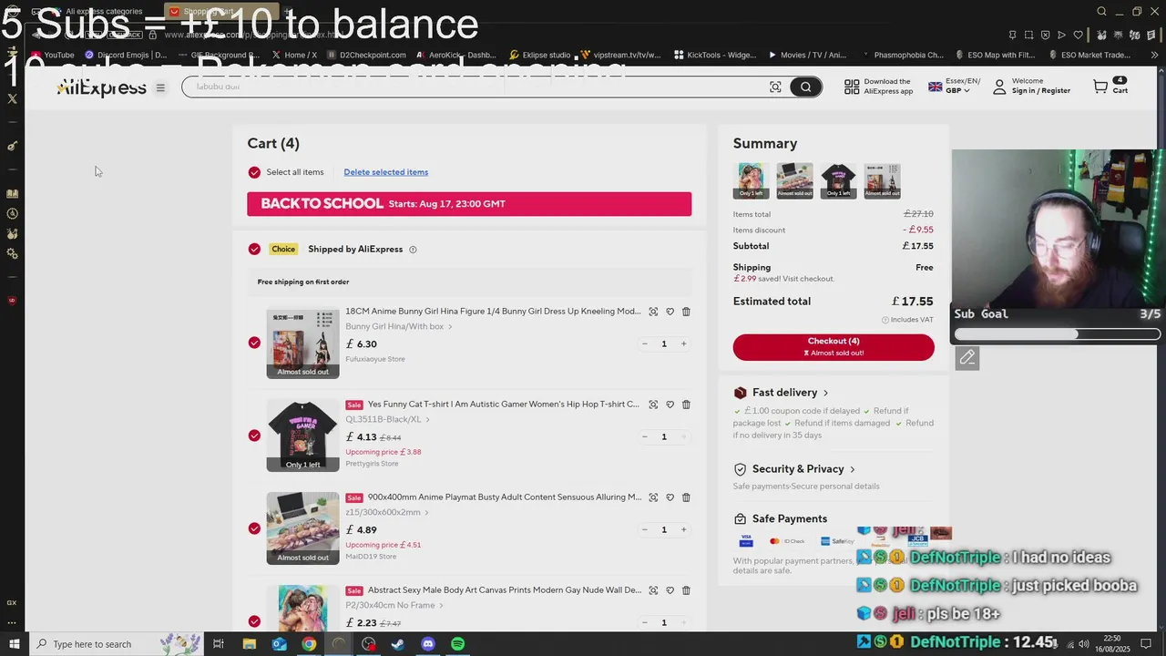
Task: Open the D2Checkpoint.com bookmark
Action: coord(366,55)
